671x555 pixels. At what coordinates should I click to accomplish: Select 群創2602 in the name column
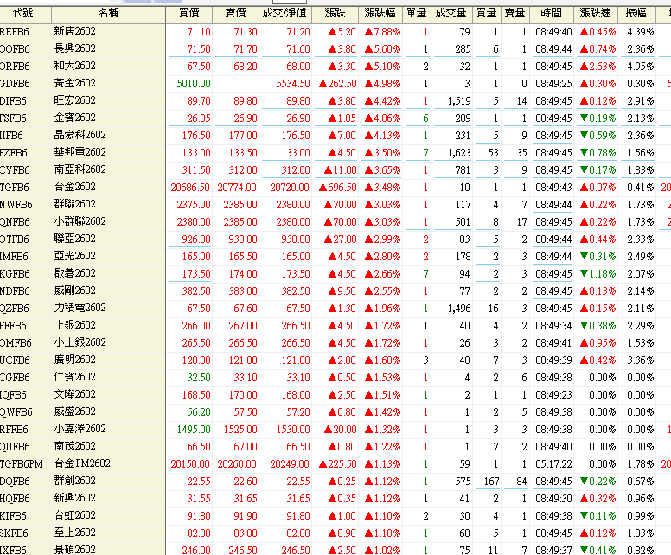pos(74,481)
